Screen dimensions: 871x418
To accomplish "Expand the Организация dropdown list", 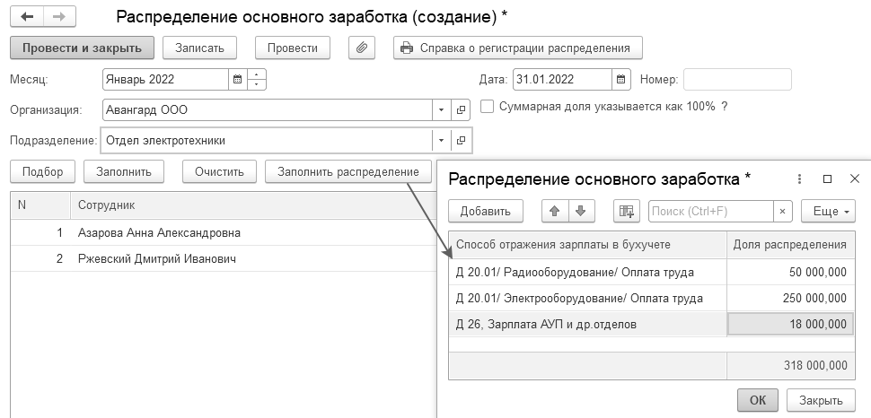I will point(441,109).
